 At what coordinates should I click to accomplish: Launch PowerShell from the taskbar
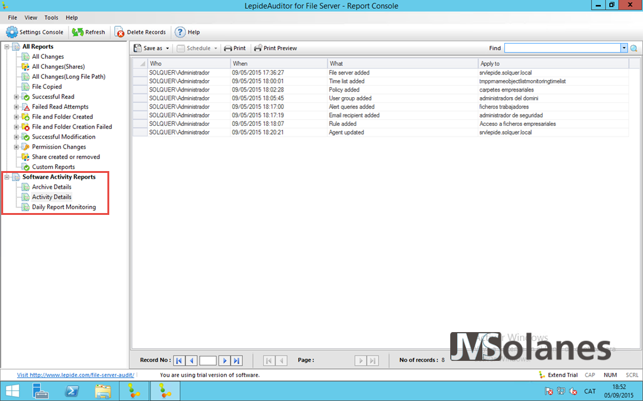tap(72, 391)
